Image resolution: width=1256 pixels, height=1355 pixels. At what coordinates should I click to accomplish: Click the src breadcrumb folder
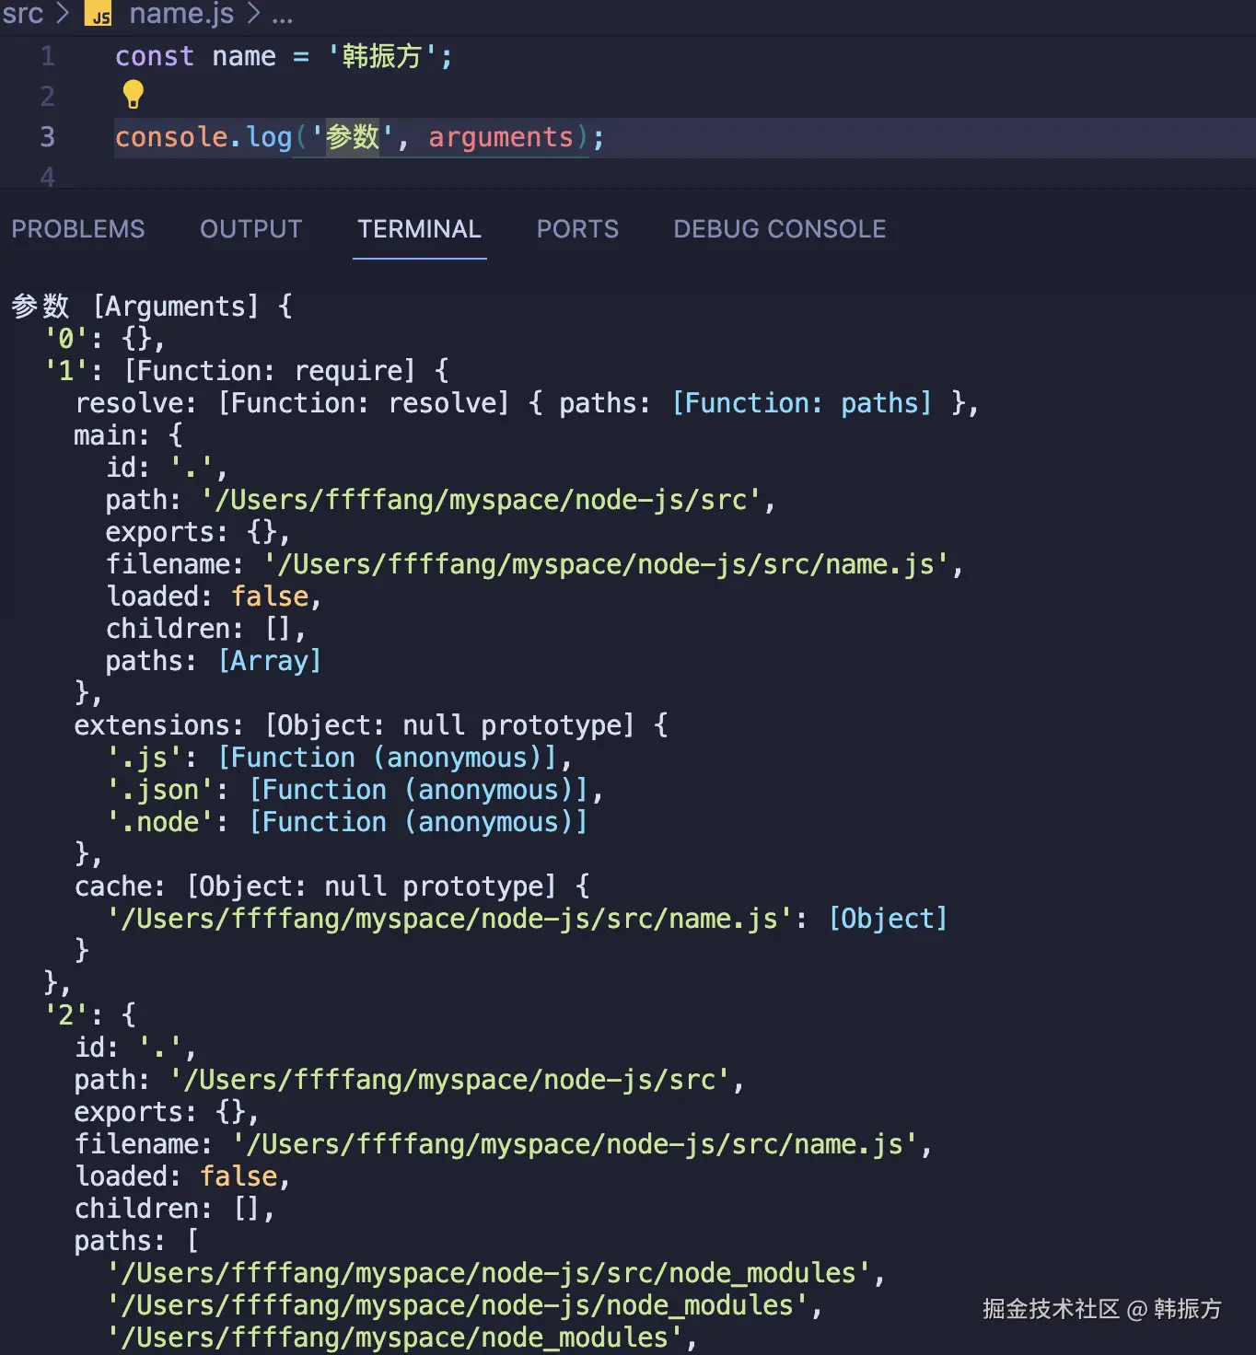22,14
